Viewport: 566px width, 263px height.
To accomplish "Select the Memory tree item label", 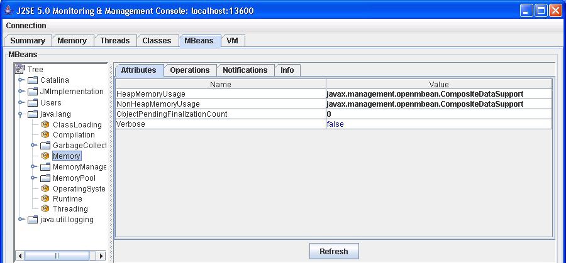I will (x=67, y=156).
